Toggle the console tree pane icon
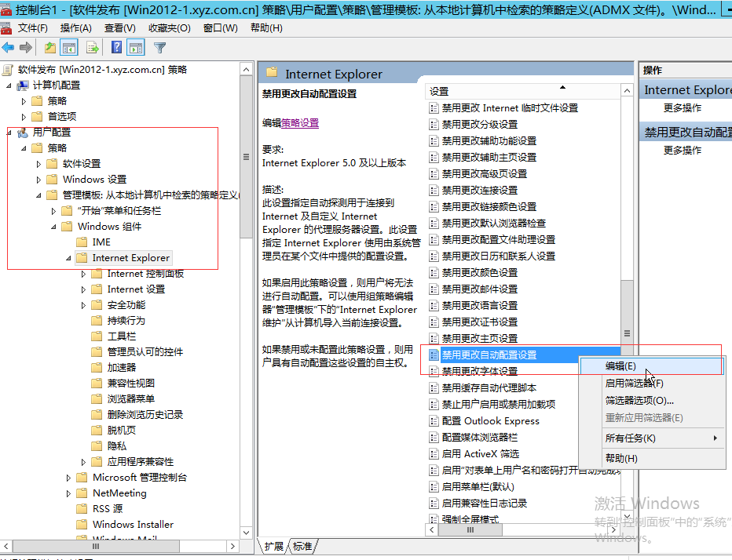Image resolution: width=732 pixels, height=560 pixels. 69,48
